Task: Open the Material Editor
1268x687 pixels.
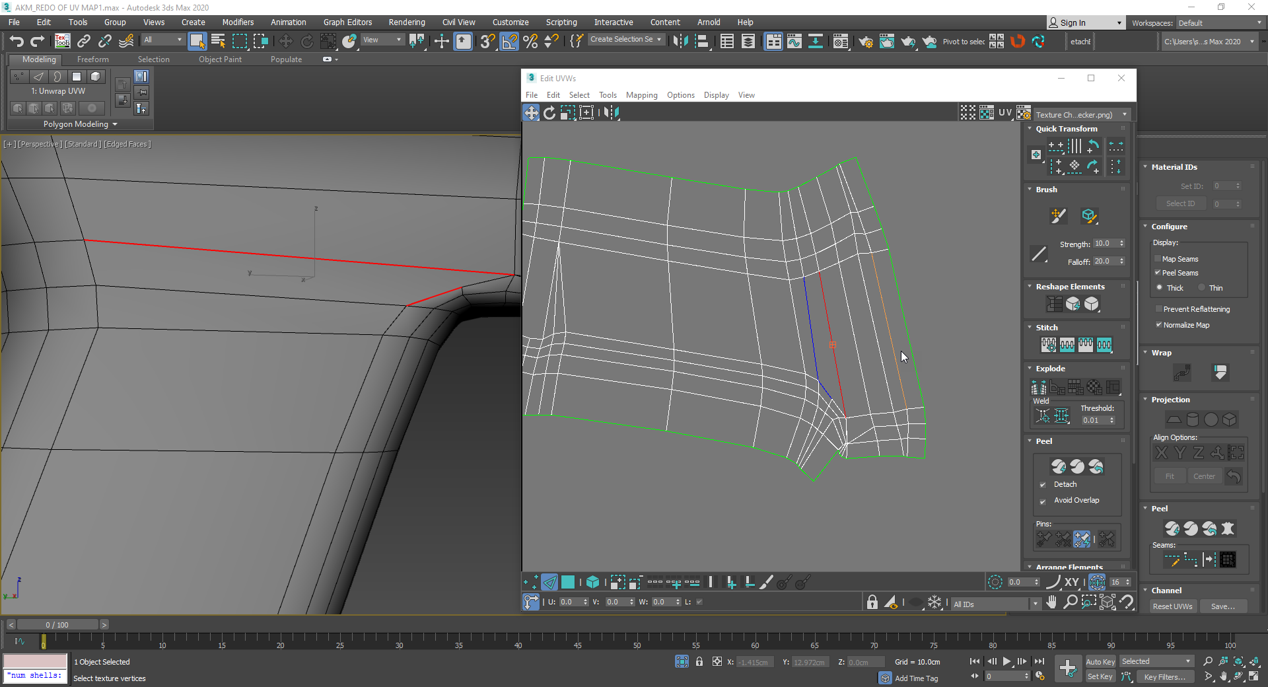Action: pos(840,41)
